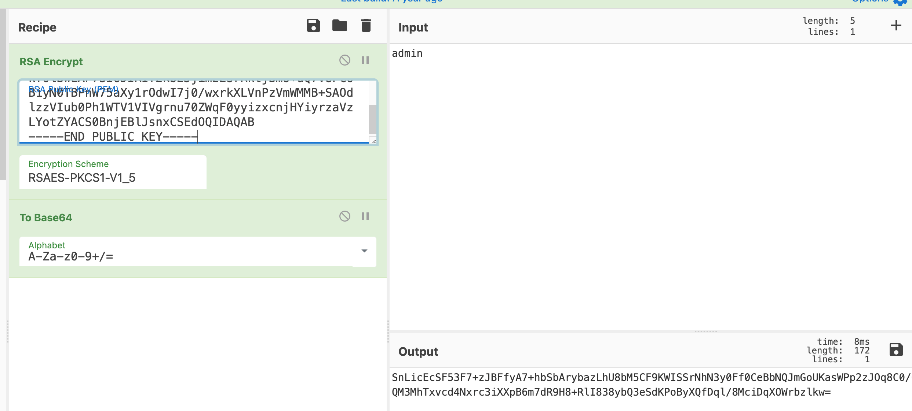Expand the Base64 Alphabet arrow

(364, 251)
